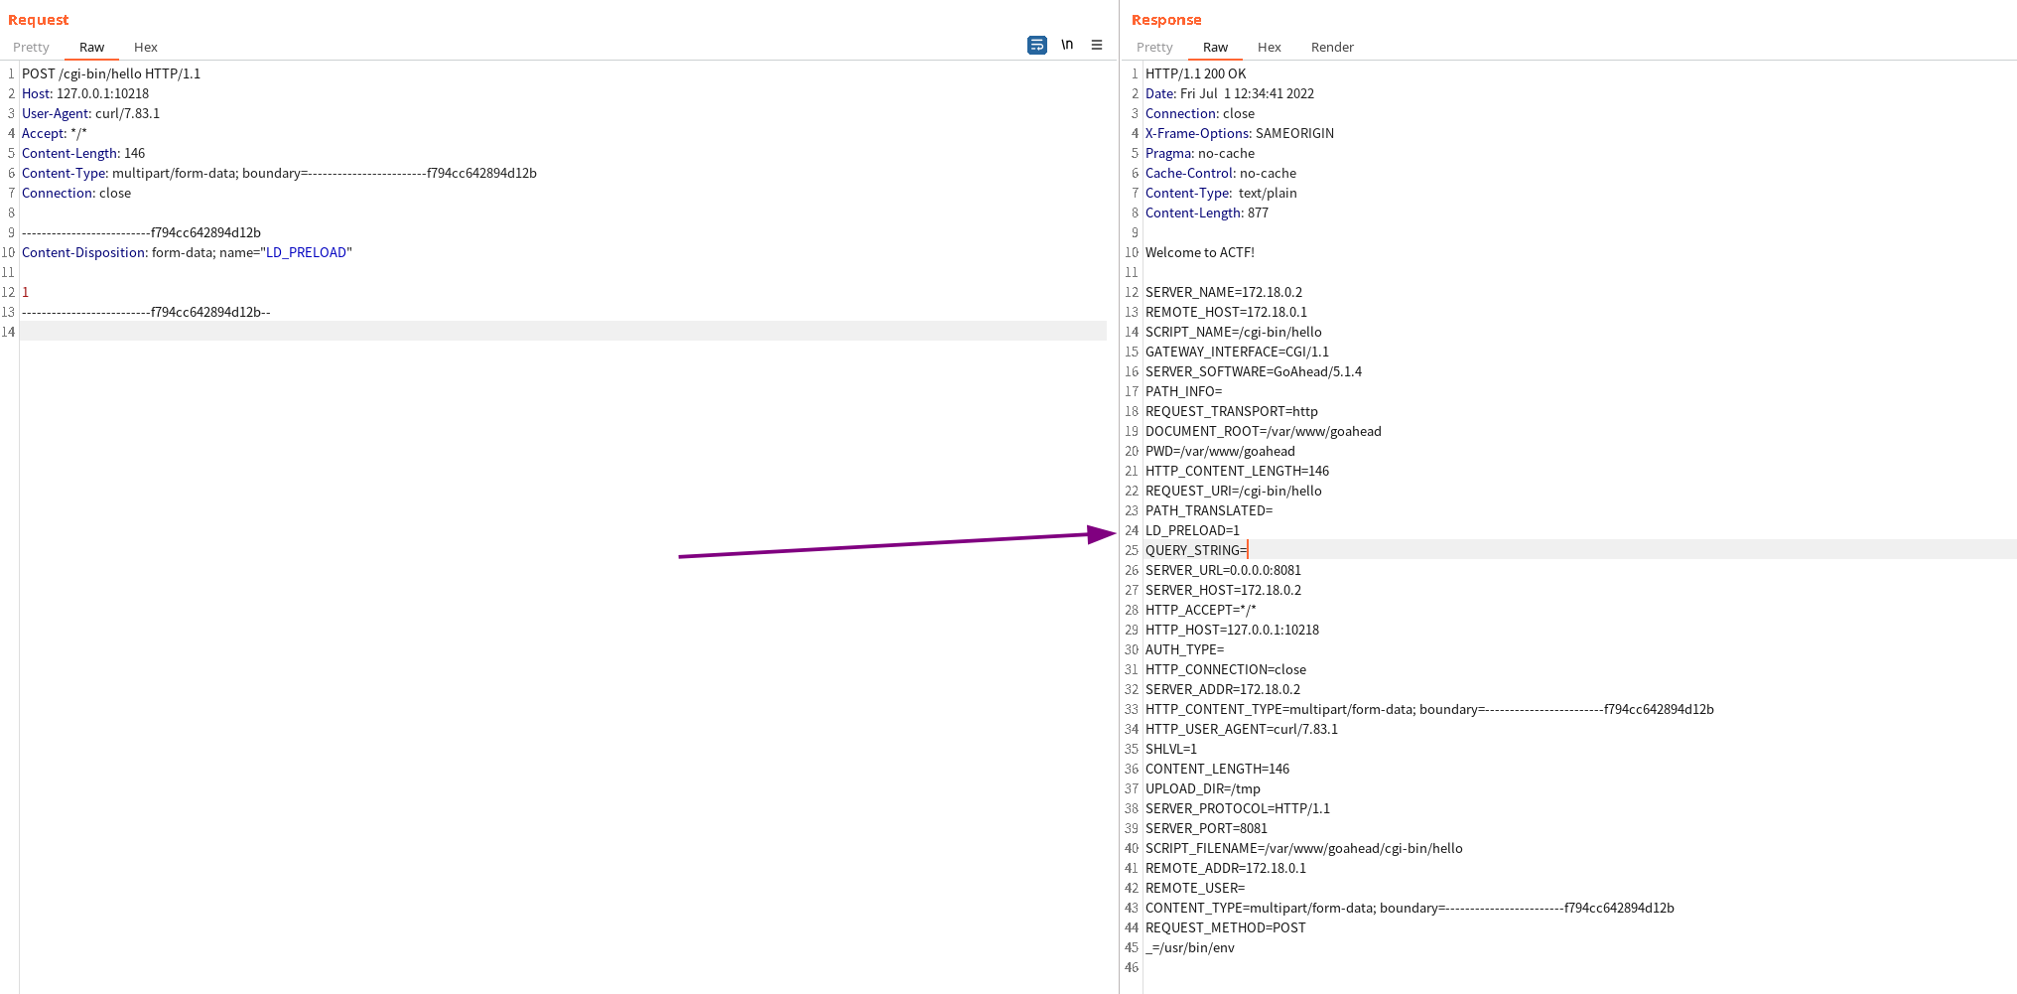Click the 'POST /cgi-bin/hello HTTP/1.1' request line

tap(111, 73)
